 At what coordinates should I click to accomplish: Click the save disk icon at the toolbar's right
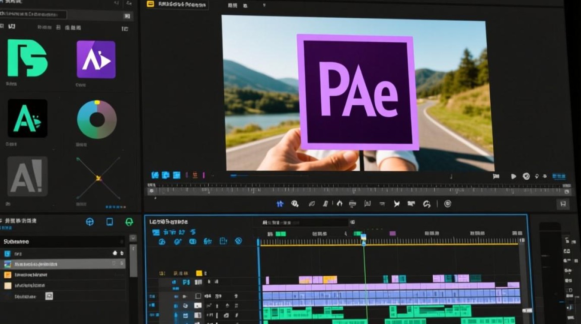[x=563, y=204]
